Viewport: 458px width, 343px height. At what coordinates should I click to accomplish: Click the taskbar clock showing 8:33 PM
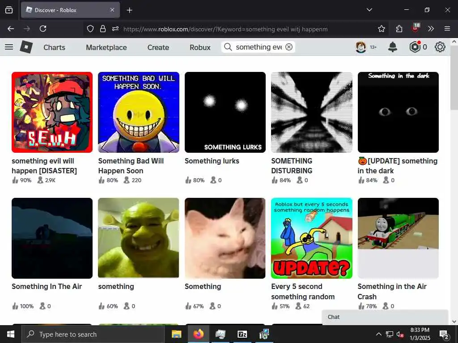pos(420,334)
